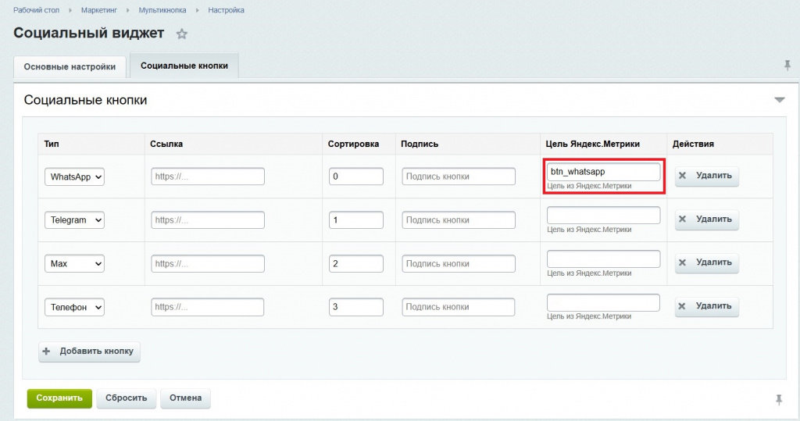Click the Отмена button

(185, 398)
